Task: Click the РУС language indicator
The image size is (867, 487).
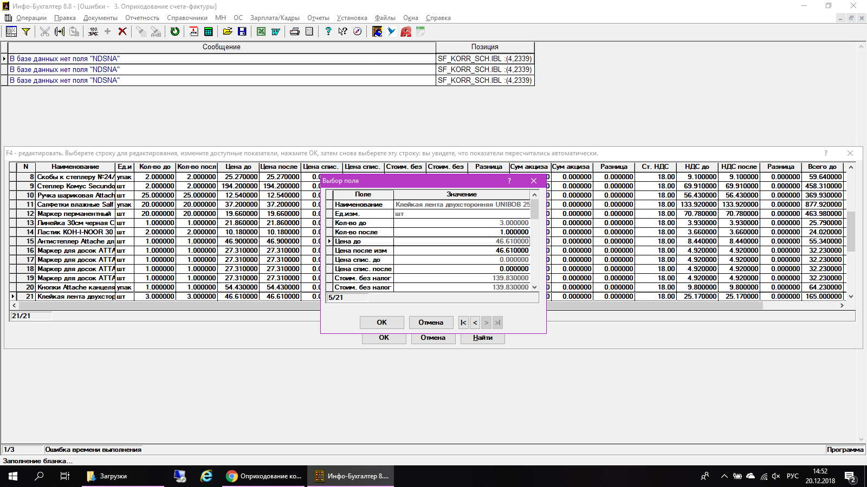Action: click(793, 476)
